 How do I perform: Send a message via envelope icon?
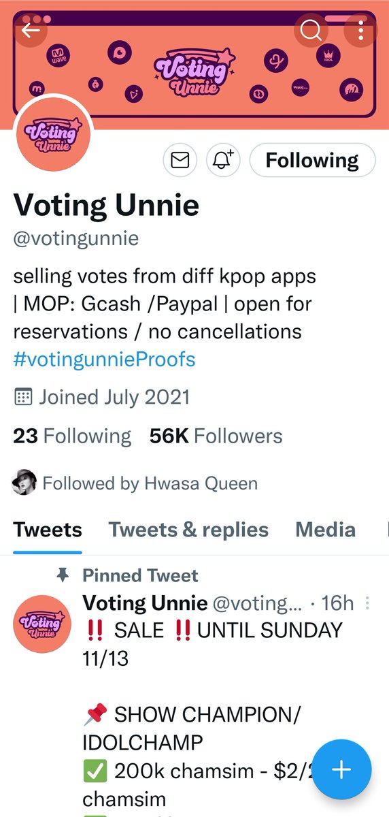click(x=180, y=160)
